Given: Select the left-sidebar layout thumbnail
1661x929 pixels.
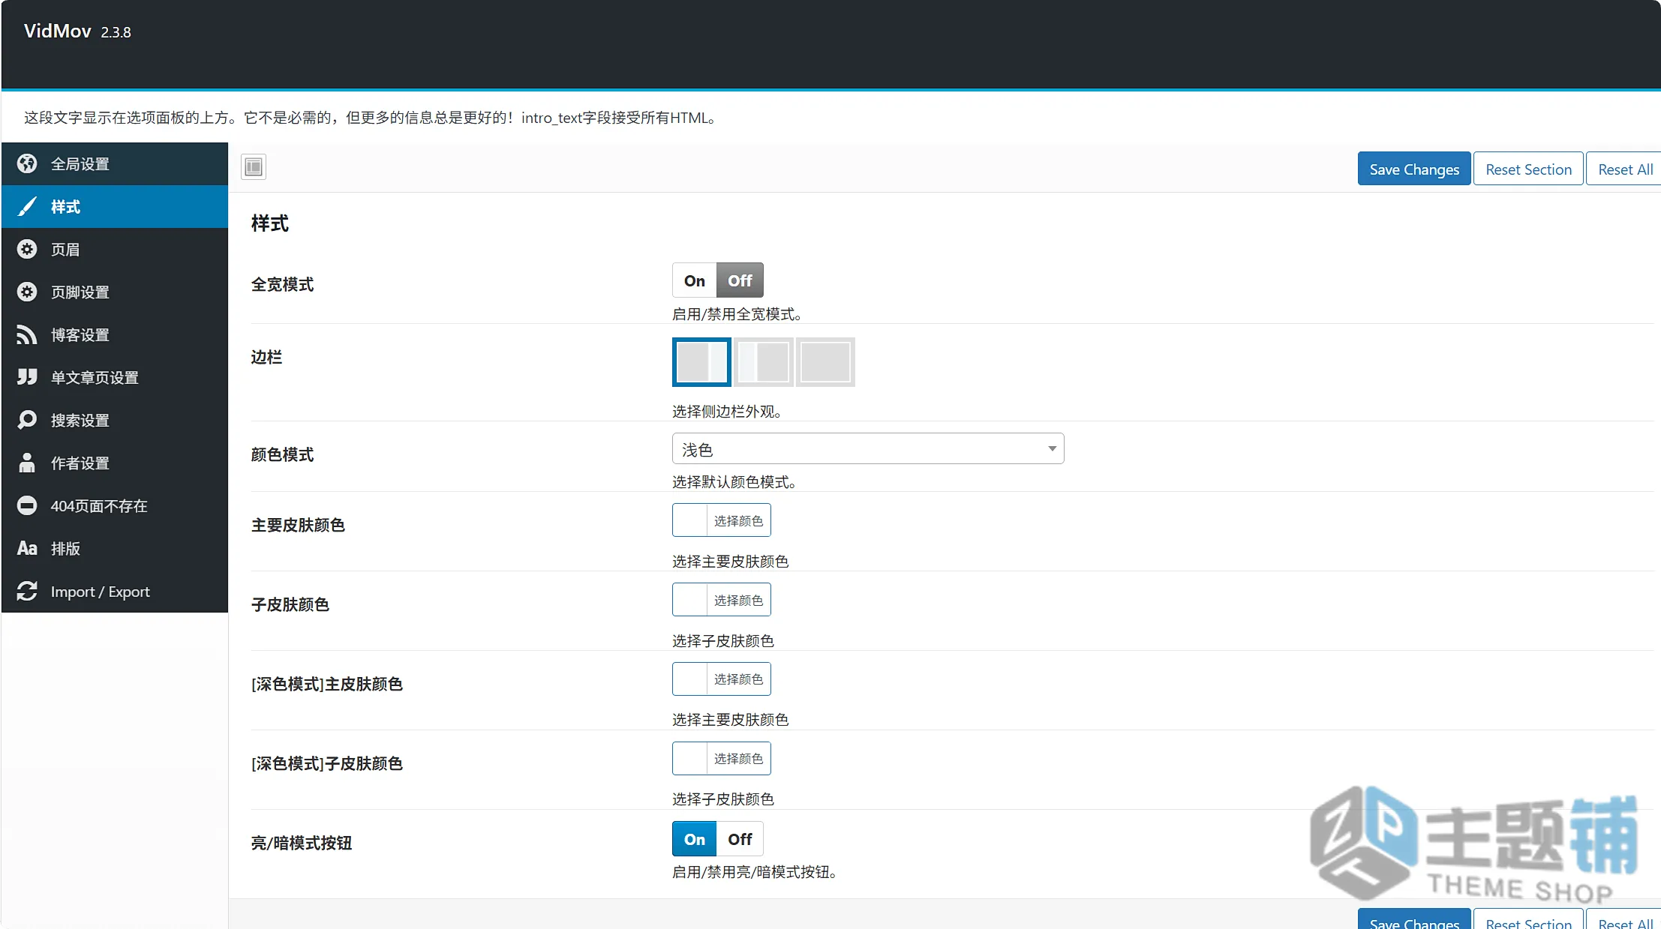Looking at the screenshot, I should [x=764, y=362].
